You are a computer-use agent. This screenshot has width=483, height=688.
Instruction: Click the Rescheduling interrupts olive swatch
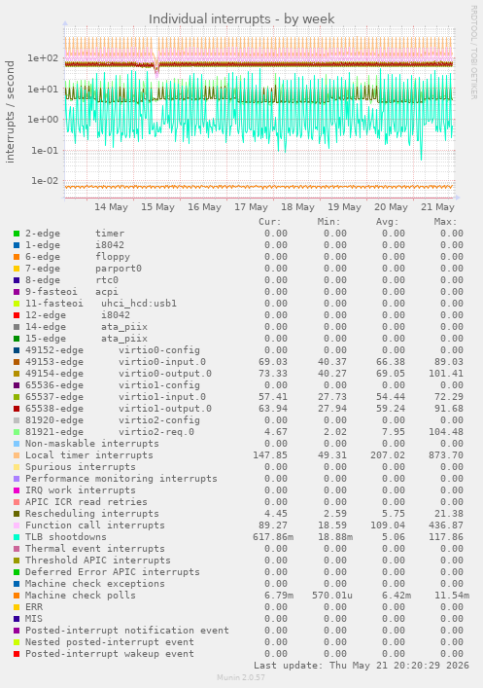click(x=17, y=514)
